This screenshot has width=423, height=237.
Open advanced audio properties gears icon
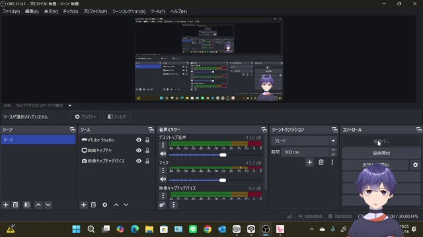[x=162, y=205]
